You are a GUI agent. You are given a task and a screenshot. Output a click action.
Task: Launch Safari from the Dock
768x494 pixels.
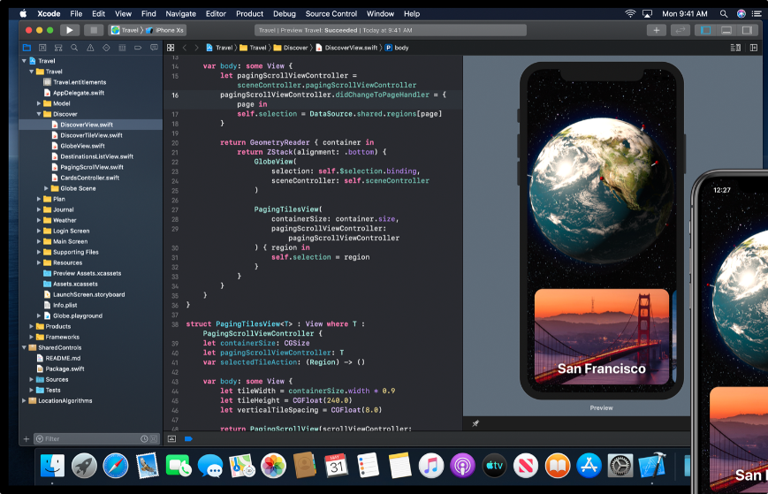(116, 465)
